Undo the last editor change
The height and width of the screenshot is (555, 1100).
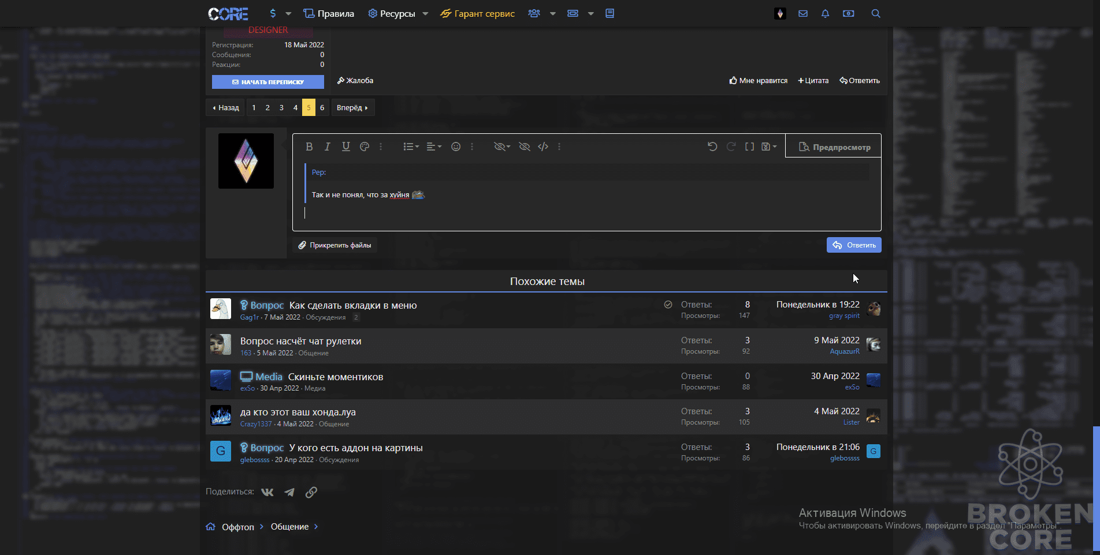(x=712, y=147)
